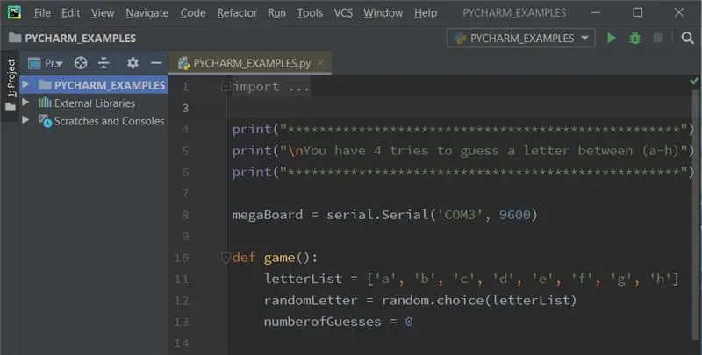Screen dimensions: 702x355
Task: Click 'letterList' on line 11
Action: pos(303,279)
